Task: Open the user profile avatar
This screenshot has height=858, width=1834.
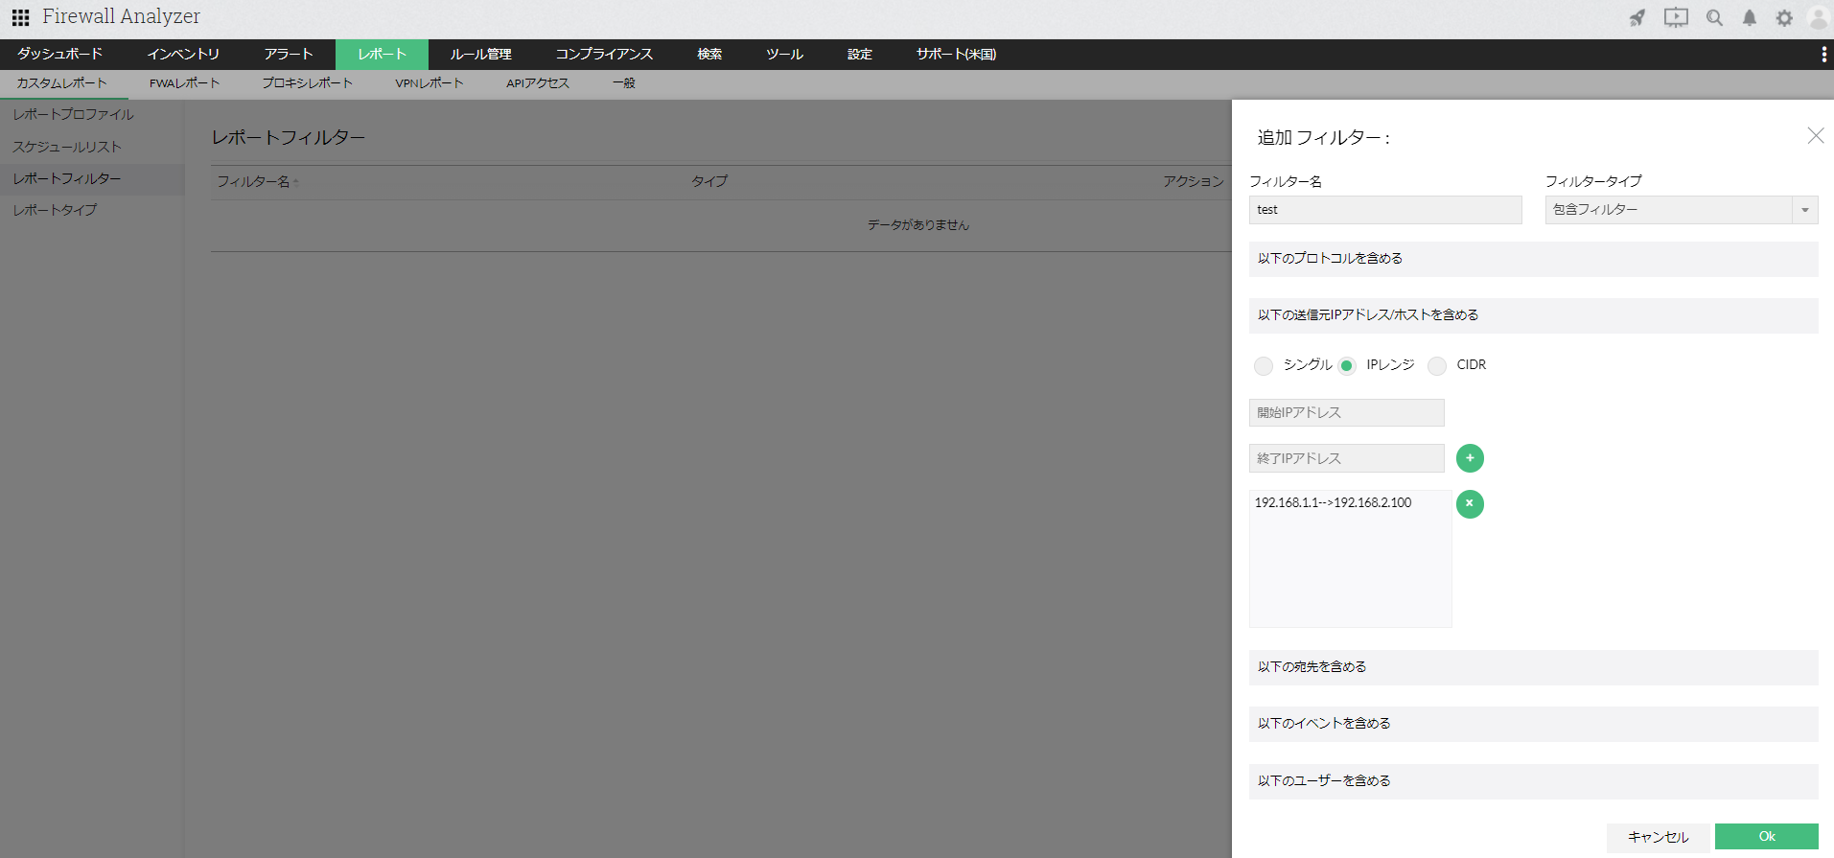Action: coord(1818,17)
